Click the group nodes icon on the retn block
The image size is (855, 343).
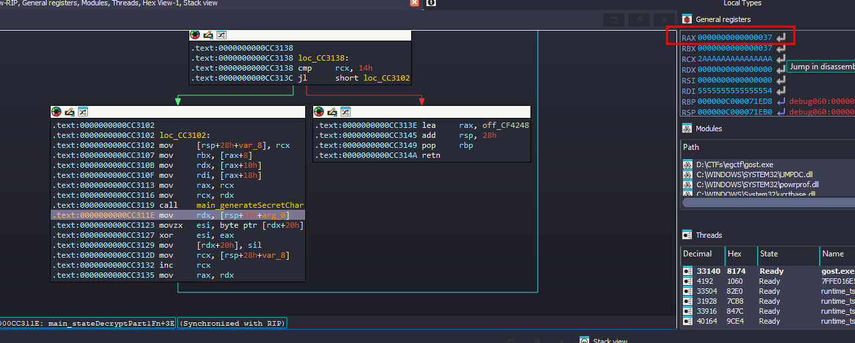345,112
